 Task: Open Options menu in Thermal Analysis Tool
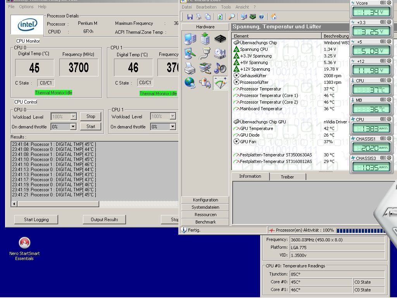(x=26, y=7)
